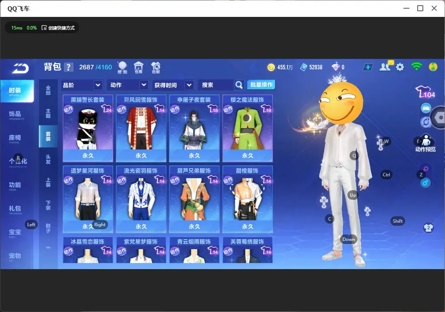Click the round music disc icon
This screenshot has width=445, height=312.
(425, 122)
